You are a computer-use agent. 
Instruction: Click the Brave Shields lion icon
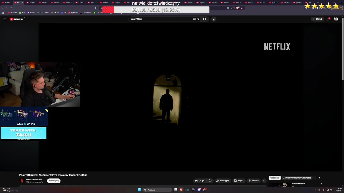pyautogui.click(x=238, y=8)
